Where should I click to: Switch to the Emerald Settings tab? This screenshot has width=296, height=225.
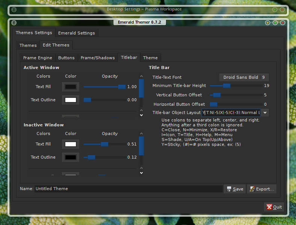click(77, 33)
